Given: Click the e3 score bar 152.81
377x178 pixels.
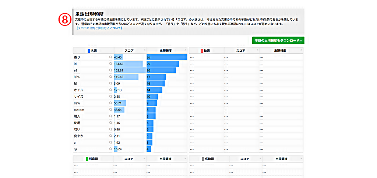Looking at the screenshot, I should pos(130,70).
